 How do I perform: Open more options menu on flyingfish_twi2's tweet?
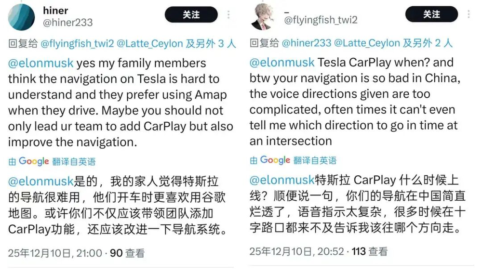pos(469,15)
